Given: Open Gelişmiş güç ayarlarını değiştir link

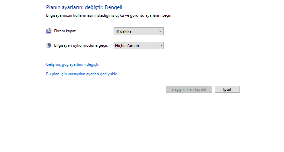Looking at the screenshot, I should [73, 64].
